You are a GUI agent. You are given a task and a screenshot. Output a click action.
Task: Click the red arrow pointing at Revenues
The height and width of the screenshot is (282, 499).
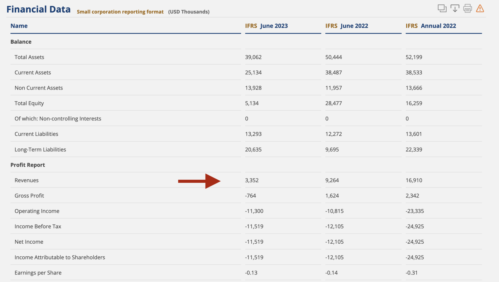[x=199, y=181]
